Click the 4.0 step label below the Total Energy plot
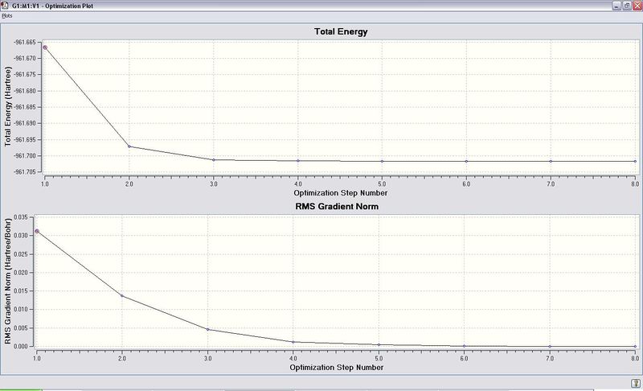The width and height of the screenshot is (643, 391). (x=298, y=184)
